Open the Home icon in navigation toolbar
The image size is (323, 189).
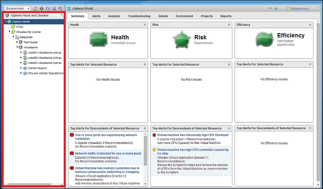(35, 9)
